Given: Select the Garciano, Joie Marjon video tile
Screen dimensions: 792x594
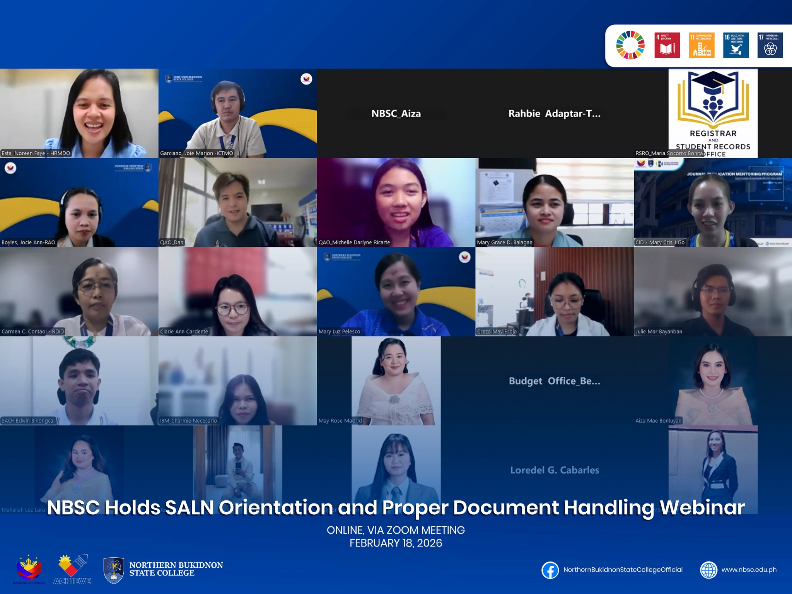Looking at the screenshot, I should click(237, 113).
